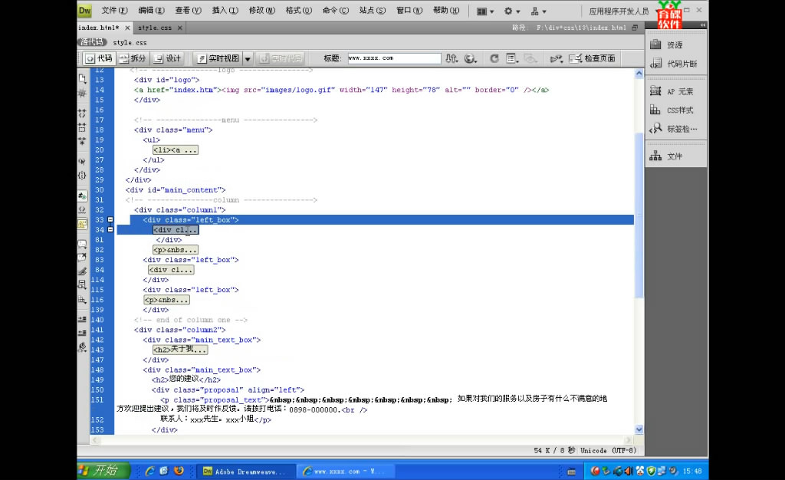Open the 编辑 (Edit) menu
785x480 pixels.
click(x=151, y=11)
